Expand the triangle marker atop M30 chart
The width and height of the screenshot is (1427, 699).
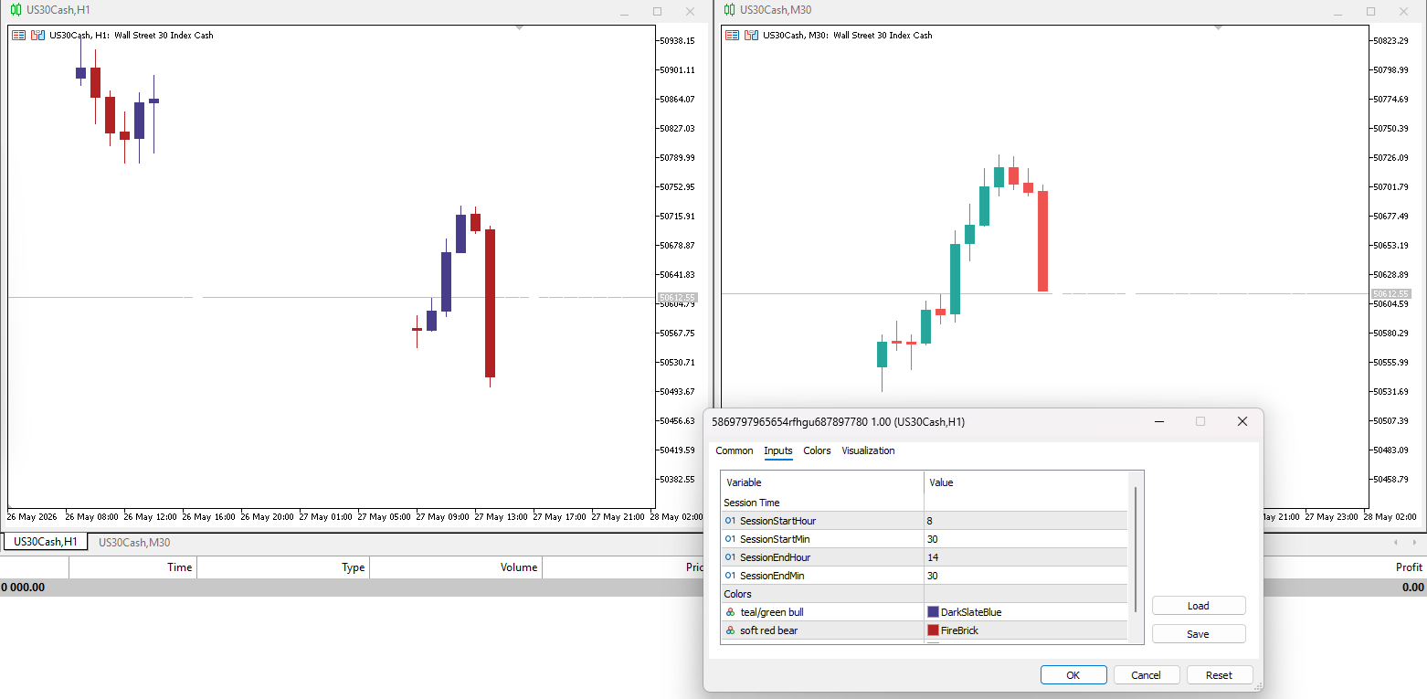coord(1218,27)
